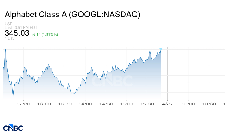This screenshot has width=225, height=140.
Task: Click the black volume bar at the chart's end
Action: click(x=161, y=94)
